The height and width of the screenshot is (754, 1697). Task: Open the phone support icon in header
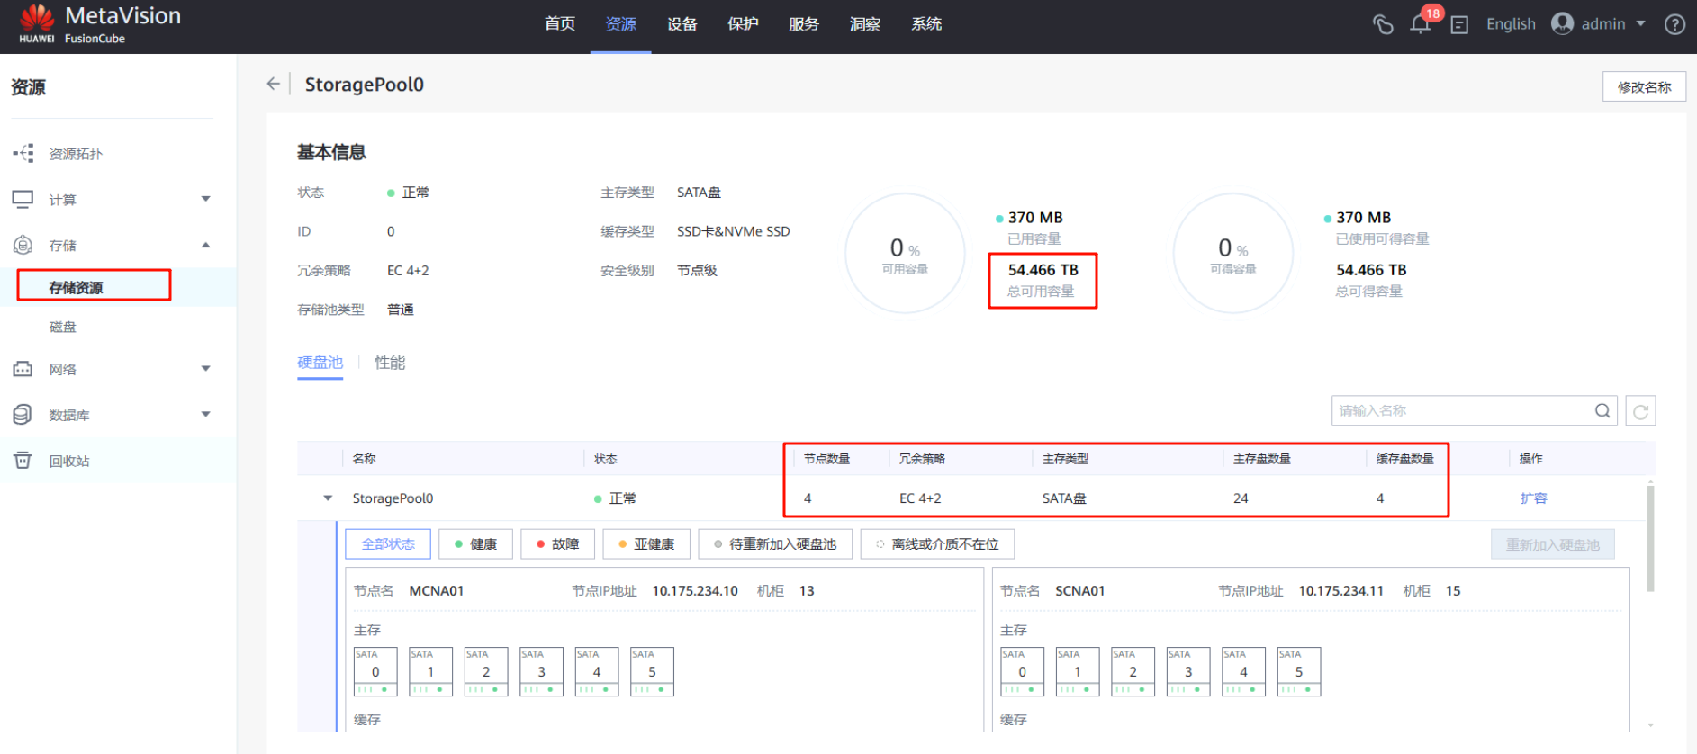[x=1383, y=24]
